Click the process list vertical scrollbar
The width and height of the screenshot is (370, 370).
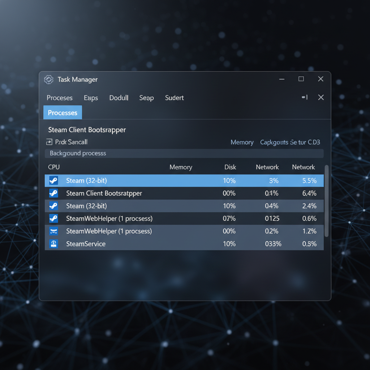(327, 201)
